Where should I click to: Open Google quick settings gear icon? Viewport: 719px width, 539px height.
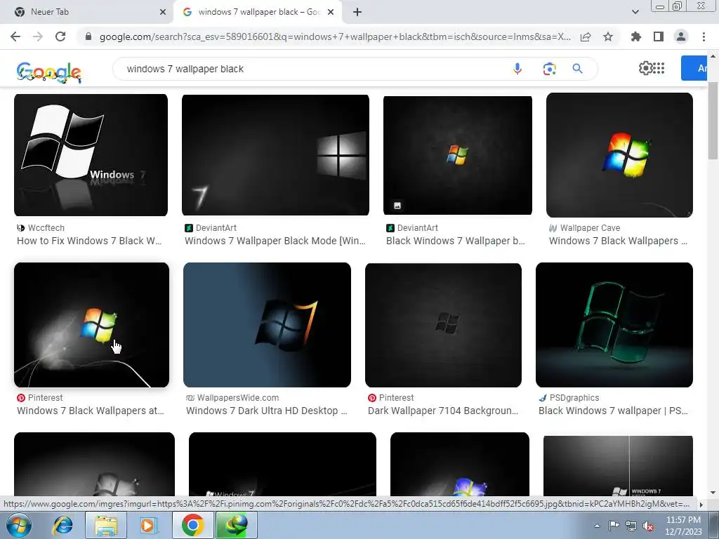(x=646, y=68)
